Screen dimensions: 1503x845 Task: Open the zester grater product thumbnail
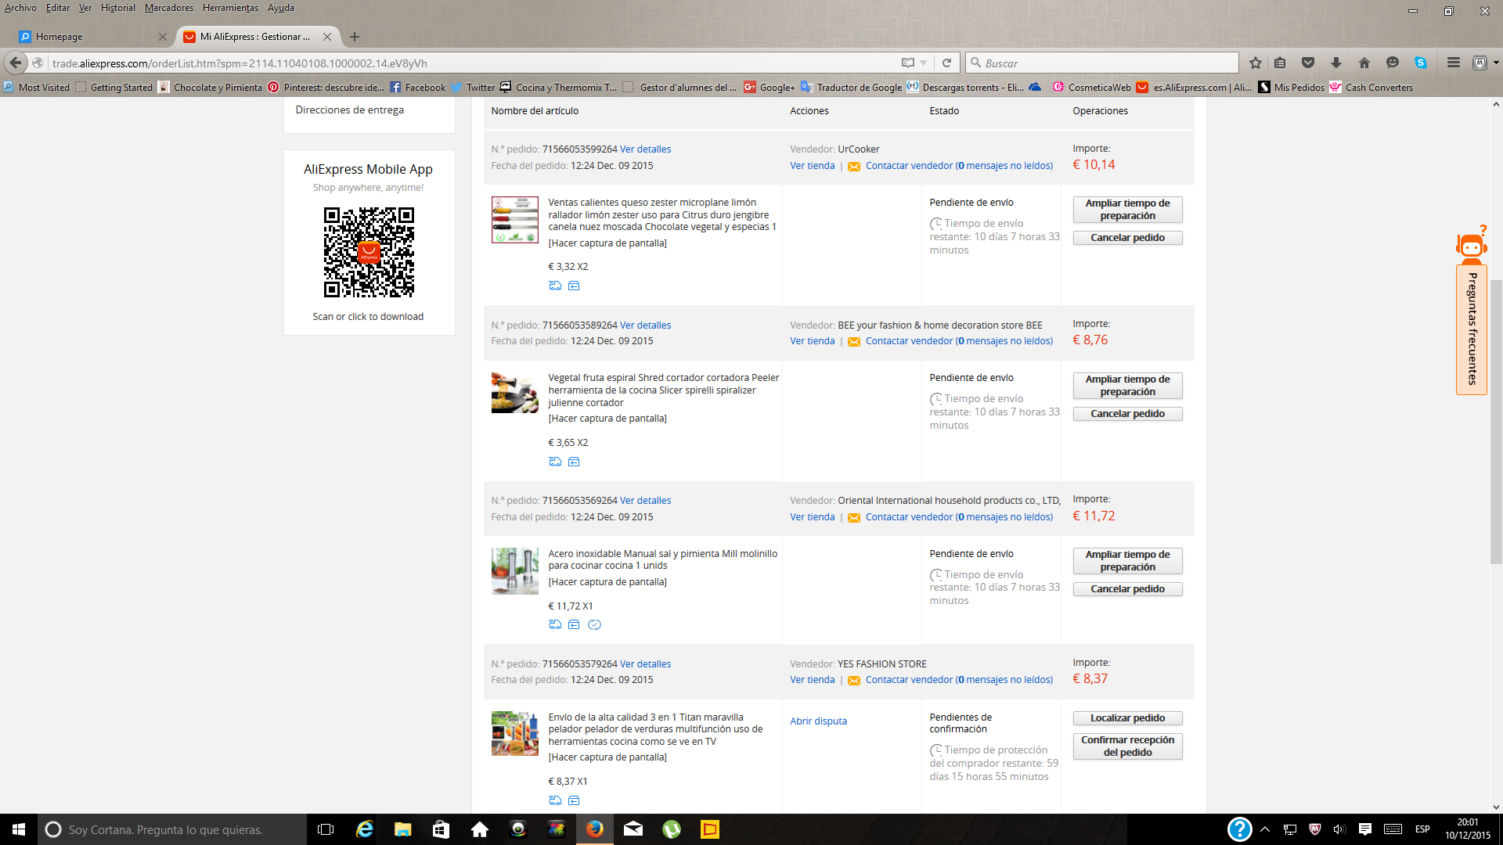(x=514, y=220)
